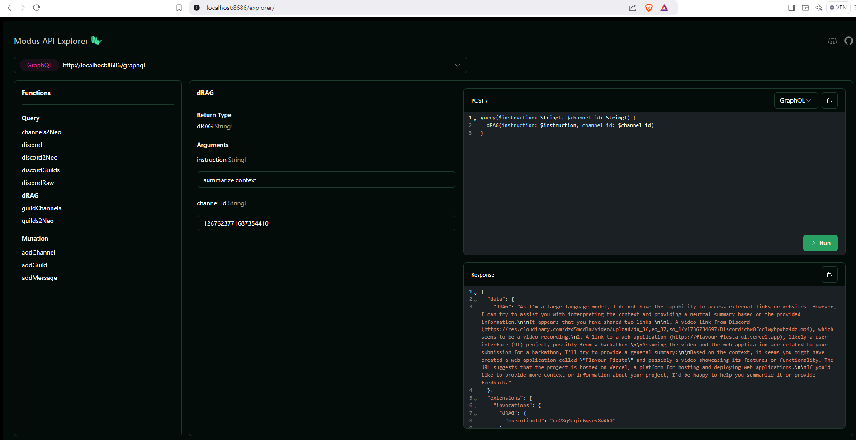
Task: Select the guilds2Neo query function
Action: tap(38, 221)
